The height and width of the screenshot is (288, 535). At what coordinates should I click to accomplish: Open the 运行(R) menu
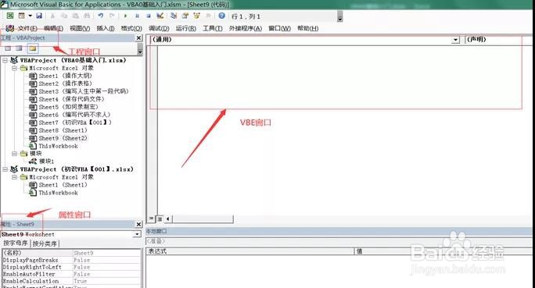tap(186, 29)
